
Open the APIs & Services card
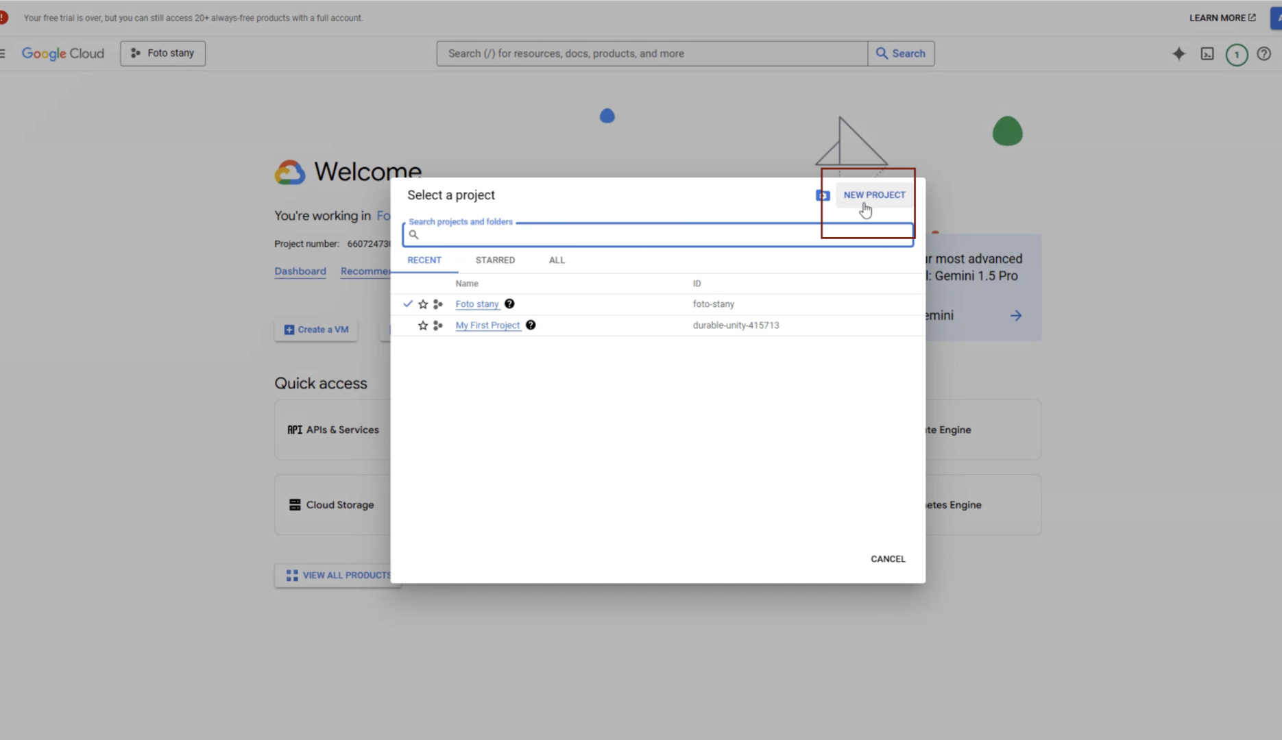pos(333,430)
